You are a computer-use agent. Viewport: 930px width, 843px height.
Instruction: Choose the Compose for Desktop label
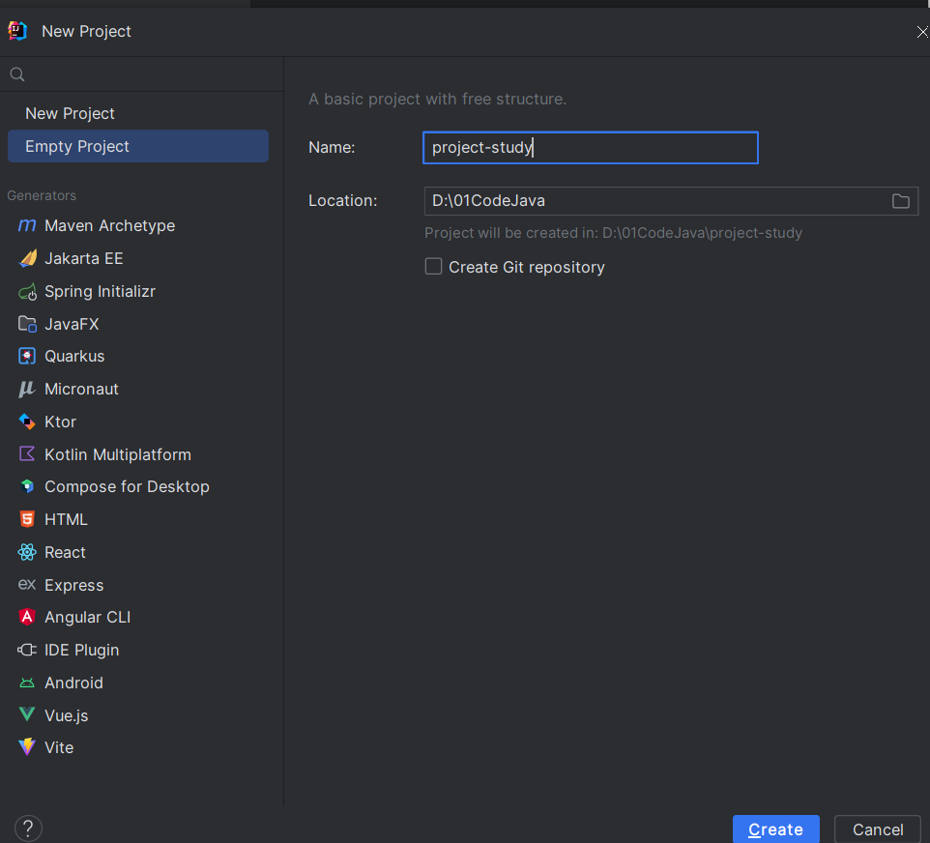tap(127, 486)
